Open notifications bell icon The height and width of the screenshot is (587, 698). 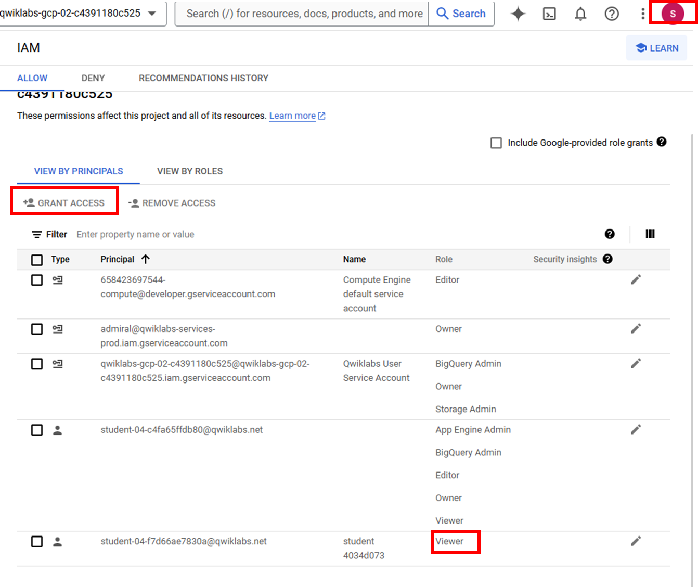click(x=580, y=14)
